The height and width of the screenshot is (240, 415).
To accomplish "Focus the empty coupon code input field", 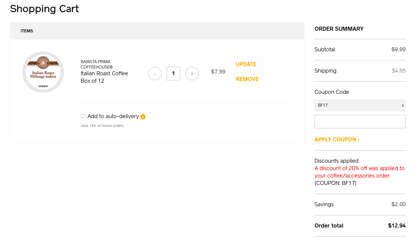I will pos(360,122).
